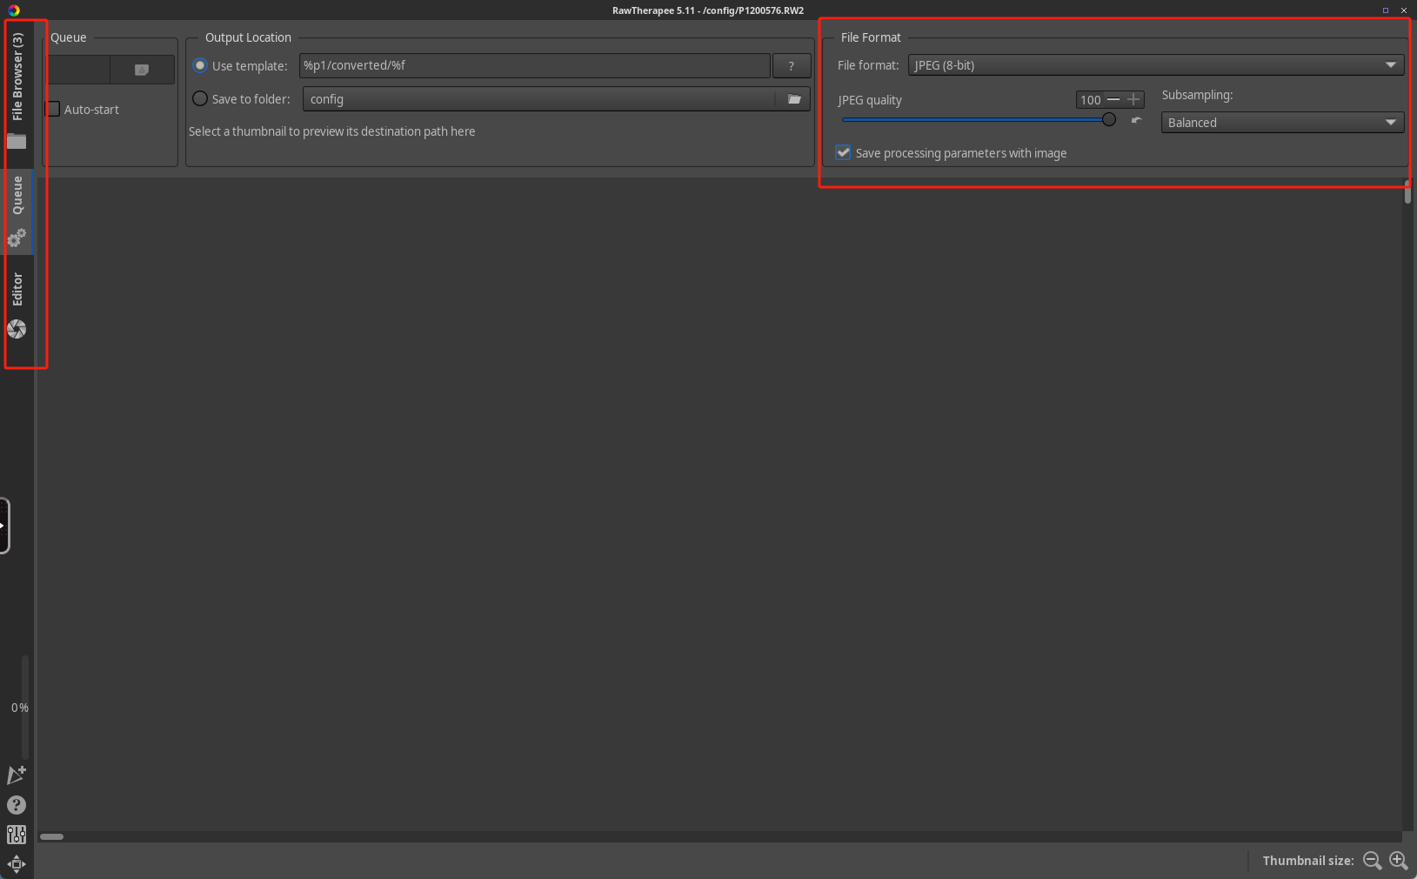Screen dimensions: 1417x879
Task: Click the external editor icon with plus
Action: pyautogui.click(x=17, y=775)
